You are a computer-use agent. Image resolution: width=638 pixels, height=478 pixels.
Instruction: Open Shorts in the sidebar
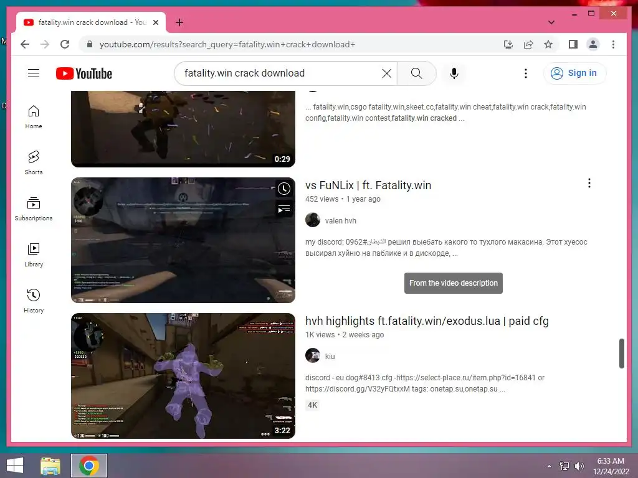click(34, 163)
